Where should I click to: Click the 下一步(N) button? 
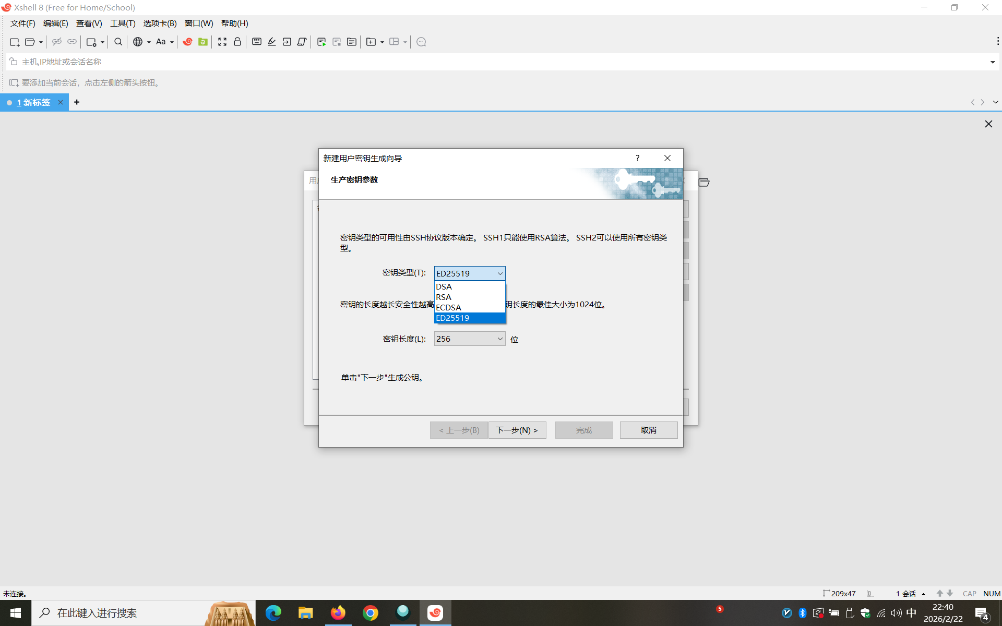(x=517, y=430)
